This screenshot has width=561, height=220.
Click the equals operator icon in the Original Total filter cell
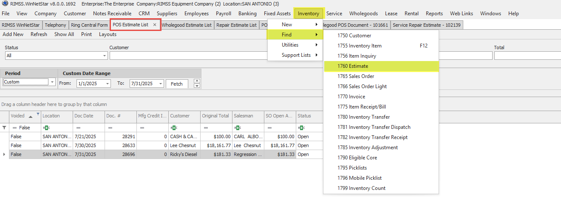(x=206, y=128)
